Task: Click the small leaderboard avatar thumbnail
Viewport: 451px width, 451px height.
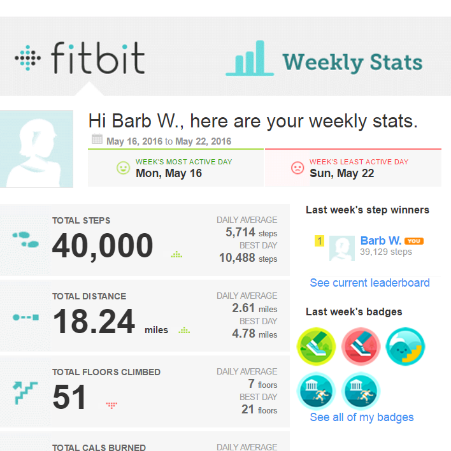Action: [x=342, y=248]
